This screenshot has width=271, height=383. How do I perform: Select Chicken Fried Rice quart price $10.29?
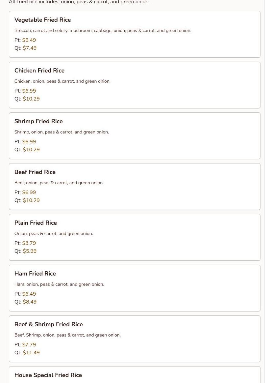(x=31, y=99)
